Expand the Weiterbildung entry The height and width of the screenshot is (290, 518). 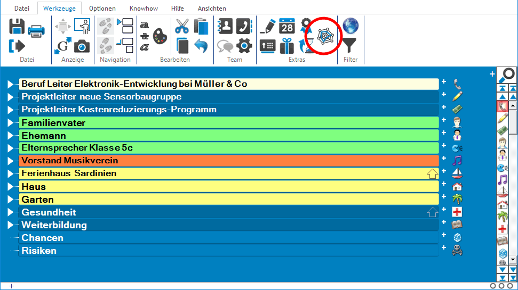11,225
